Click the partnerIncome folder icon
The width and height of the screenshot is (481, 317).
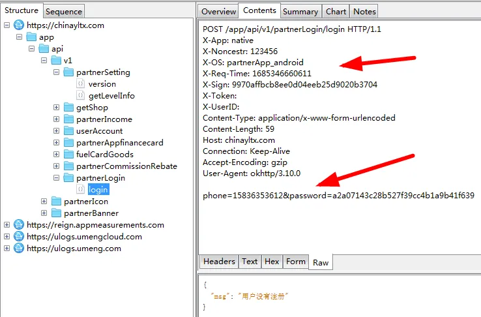(68, 119)
